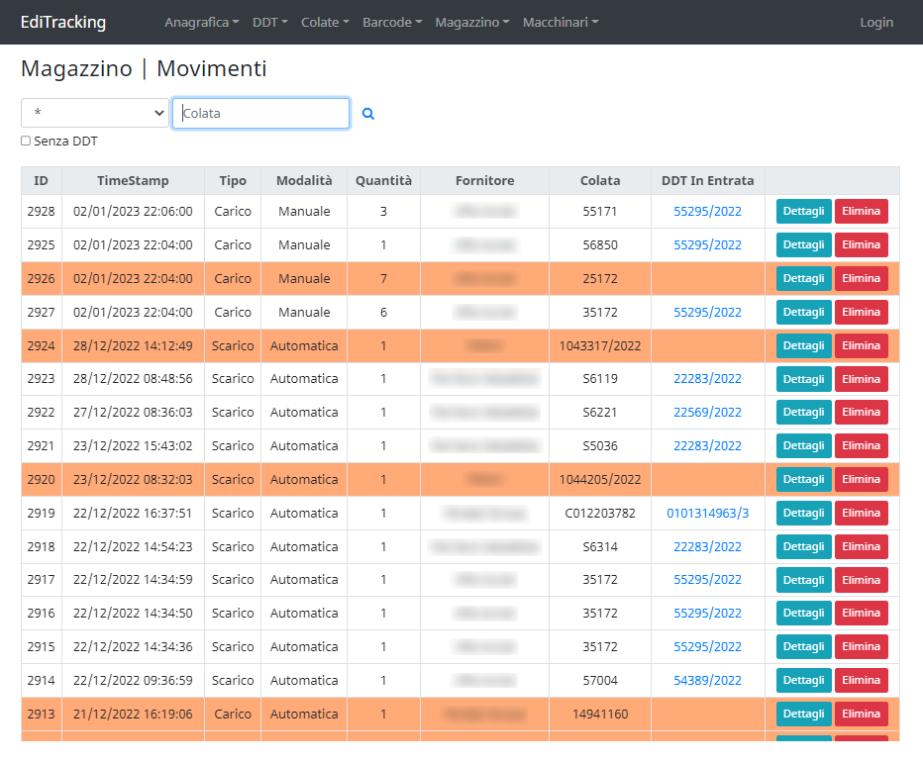Open the Barcode menu
Image resolution: width=923 pixels, height=764 pixels.
pos(392,22)
